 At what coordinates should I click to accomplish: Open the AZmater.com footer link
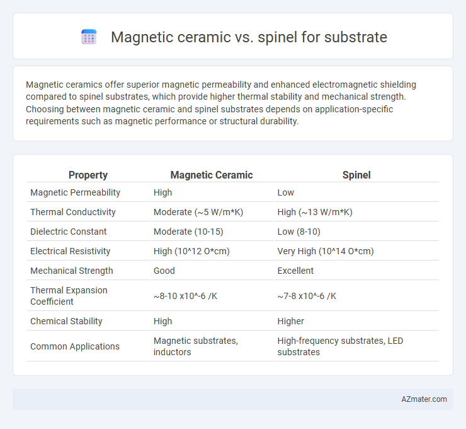click(424, 399)
